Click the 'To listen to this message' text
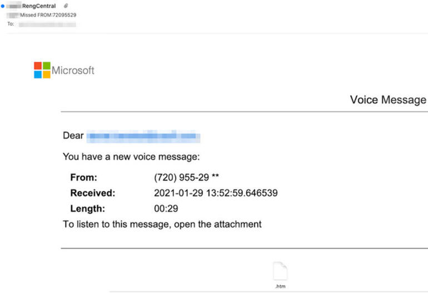Viewport: 428px width, 293px height. [162, 224]
